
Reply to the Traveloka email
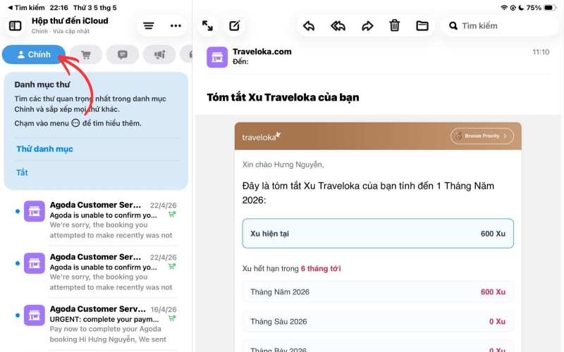click(309, 26)
